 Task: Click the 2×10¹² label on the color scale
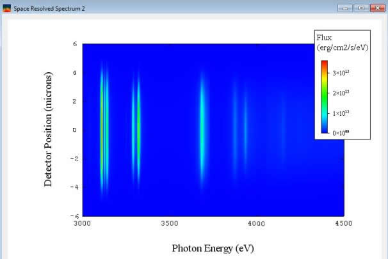pyautogui.click(x=341, y=93)
